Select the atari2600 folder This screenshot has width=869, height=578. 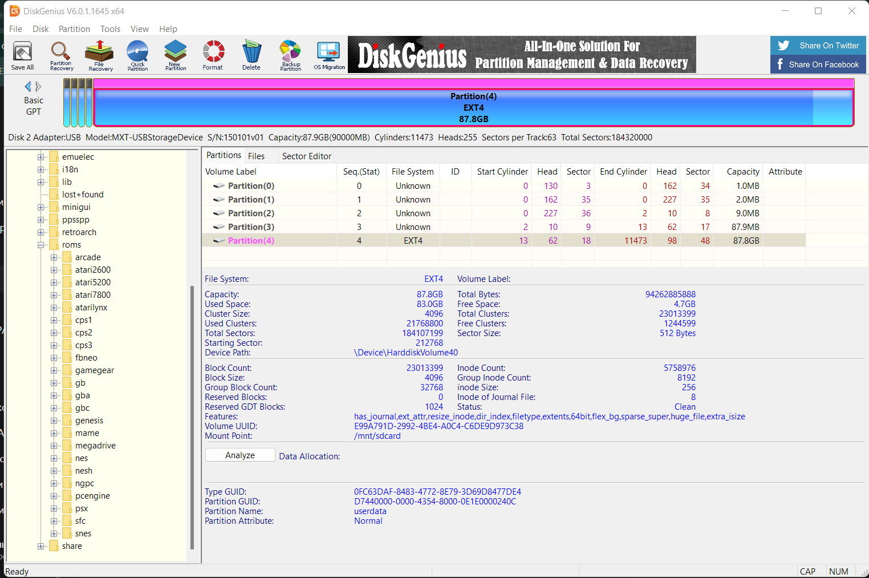point(93,270)
